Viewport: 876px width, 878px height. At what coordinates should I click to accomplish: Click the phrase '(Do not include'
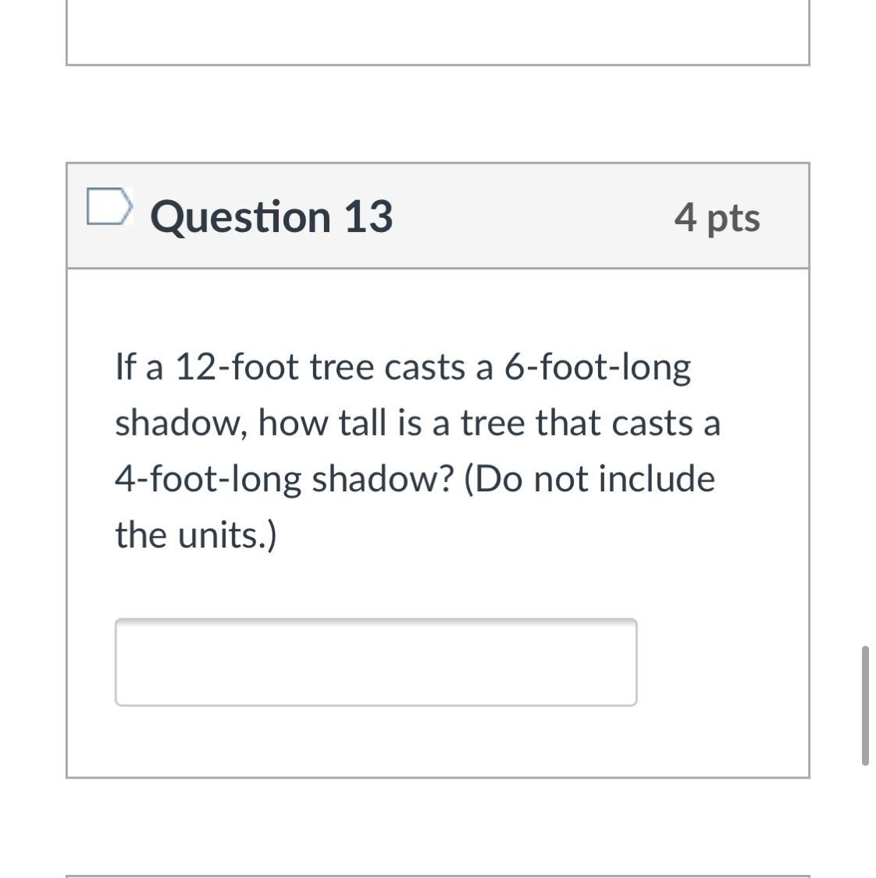click(589, 479)
